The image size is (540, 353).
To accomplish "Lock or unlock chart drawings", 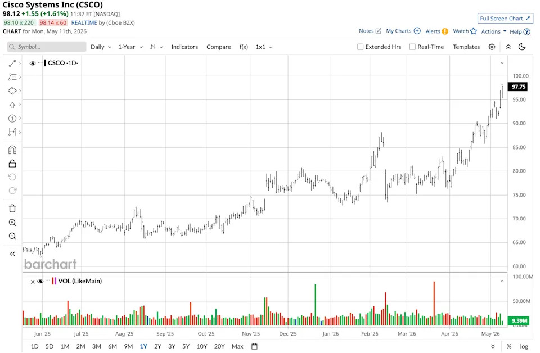I will [x=12, y=164].
